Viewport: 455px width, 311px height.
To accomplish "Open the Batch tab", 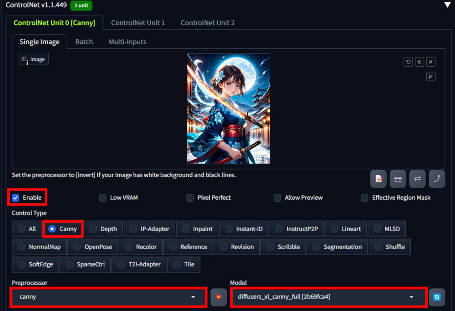I will point(84,42).
